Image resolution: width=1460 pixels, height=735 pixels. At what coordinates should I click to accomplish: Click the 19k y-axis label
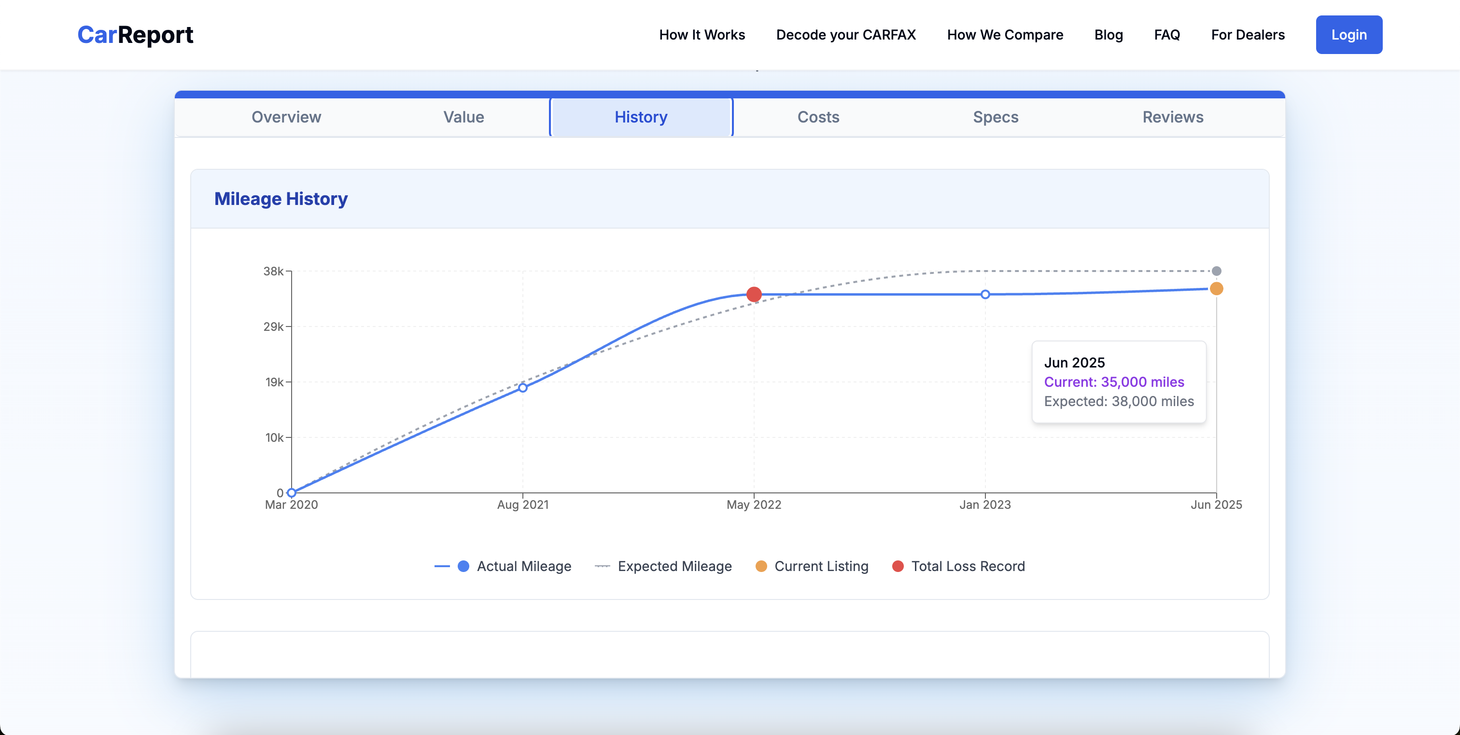pos(274,382)
